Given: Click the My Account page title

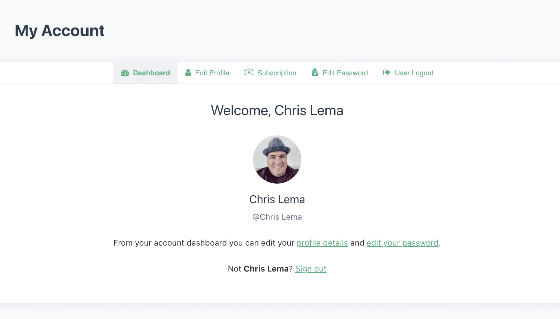Looking at the screenshot, I should (x=60, y=30).
